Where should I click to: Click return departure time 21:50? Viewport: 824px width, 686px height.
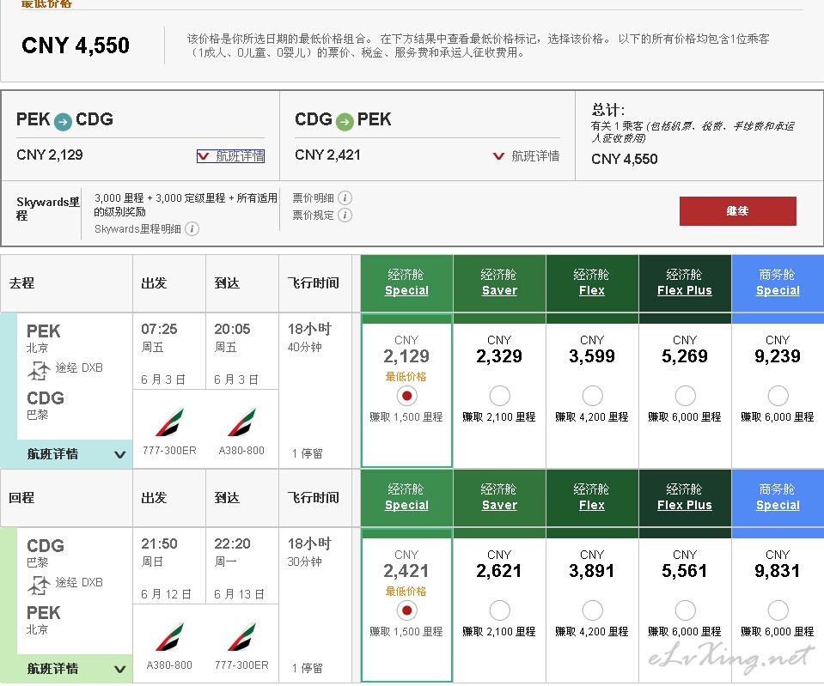tap(159, 543)
